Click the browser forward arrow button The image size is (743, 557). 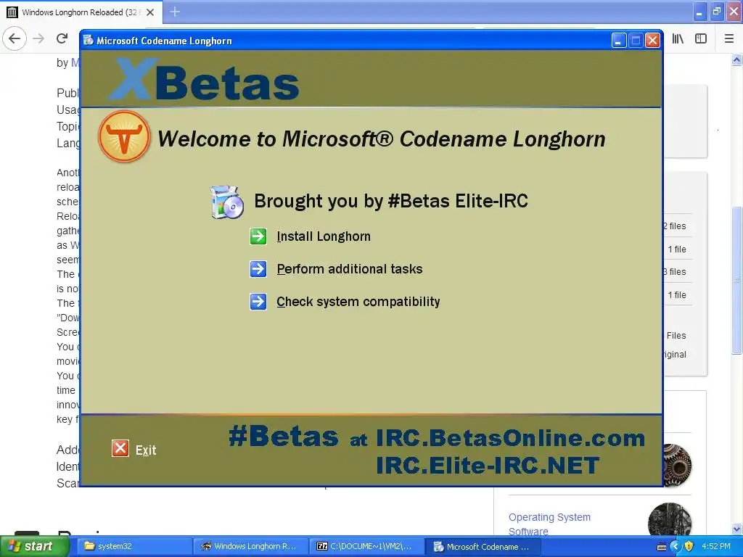[x=38, y=38]
